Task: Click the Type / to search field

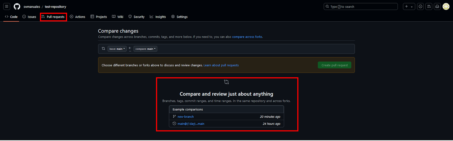Action: click(360, 6)
